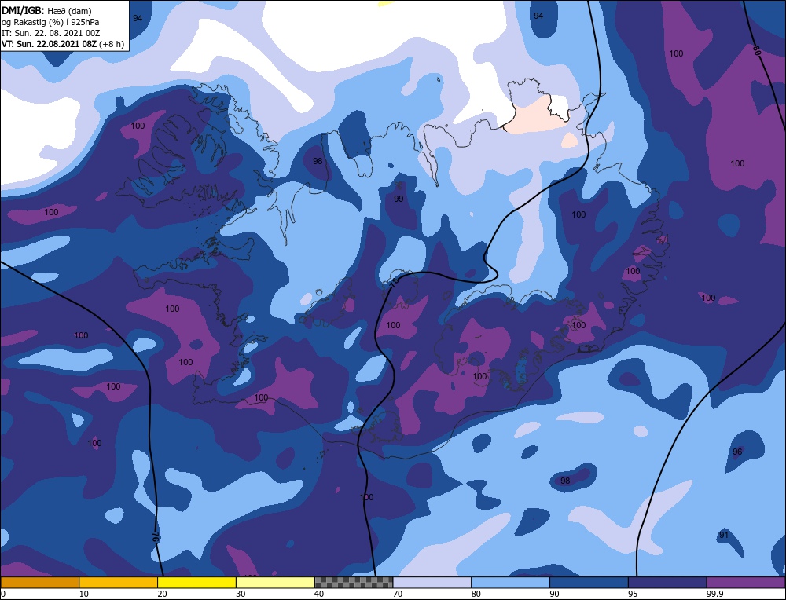The width and height of the screenshot is (786, 600).
Task: Pick the light blue 80–90 legend swatch
Action: click(510, 582)
